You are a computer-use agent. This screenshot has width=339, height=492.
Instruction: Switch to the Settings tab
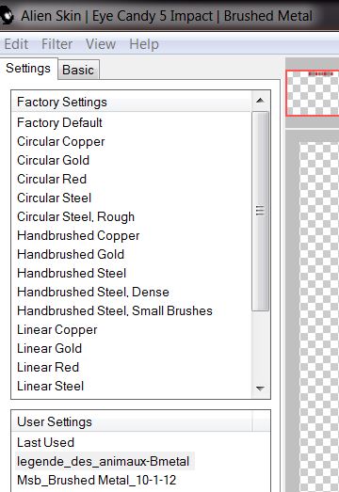coord(28,69)
